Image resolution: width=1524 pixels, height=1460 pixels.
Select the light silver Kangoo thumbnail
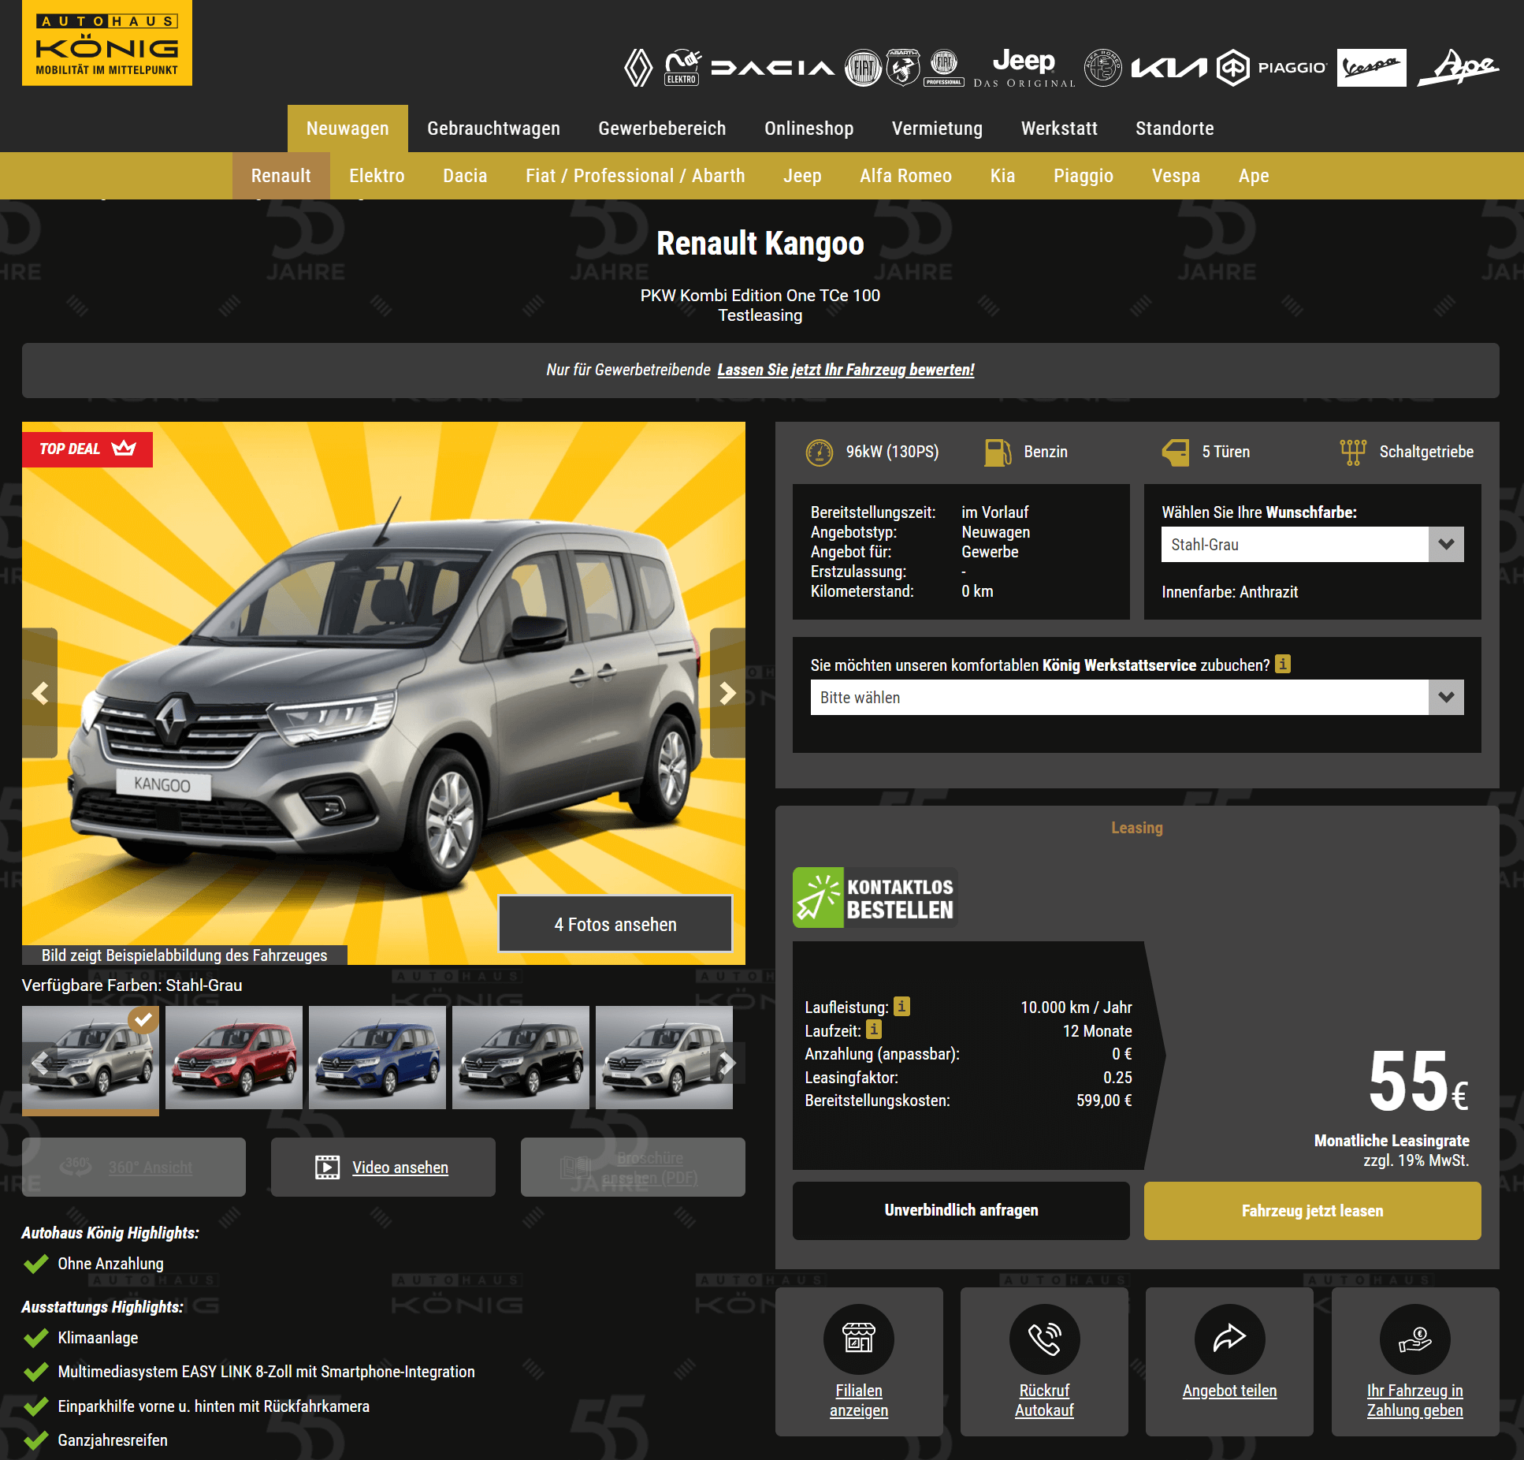(664, 1057)
